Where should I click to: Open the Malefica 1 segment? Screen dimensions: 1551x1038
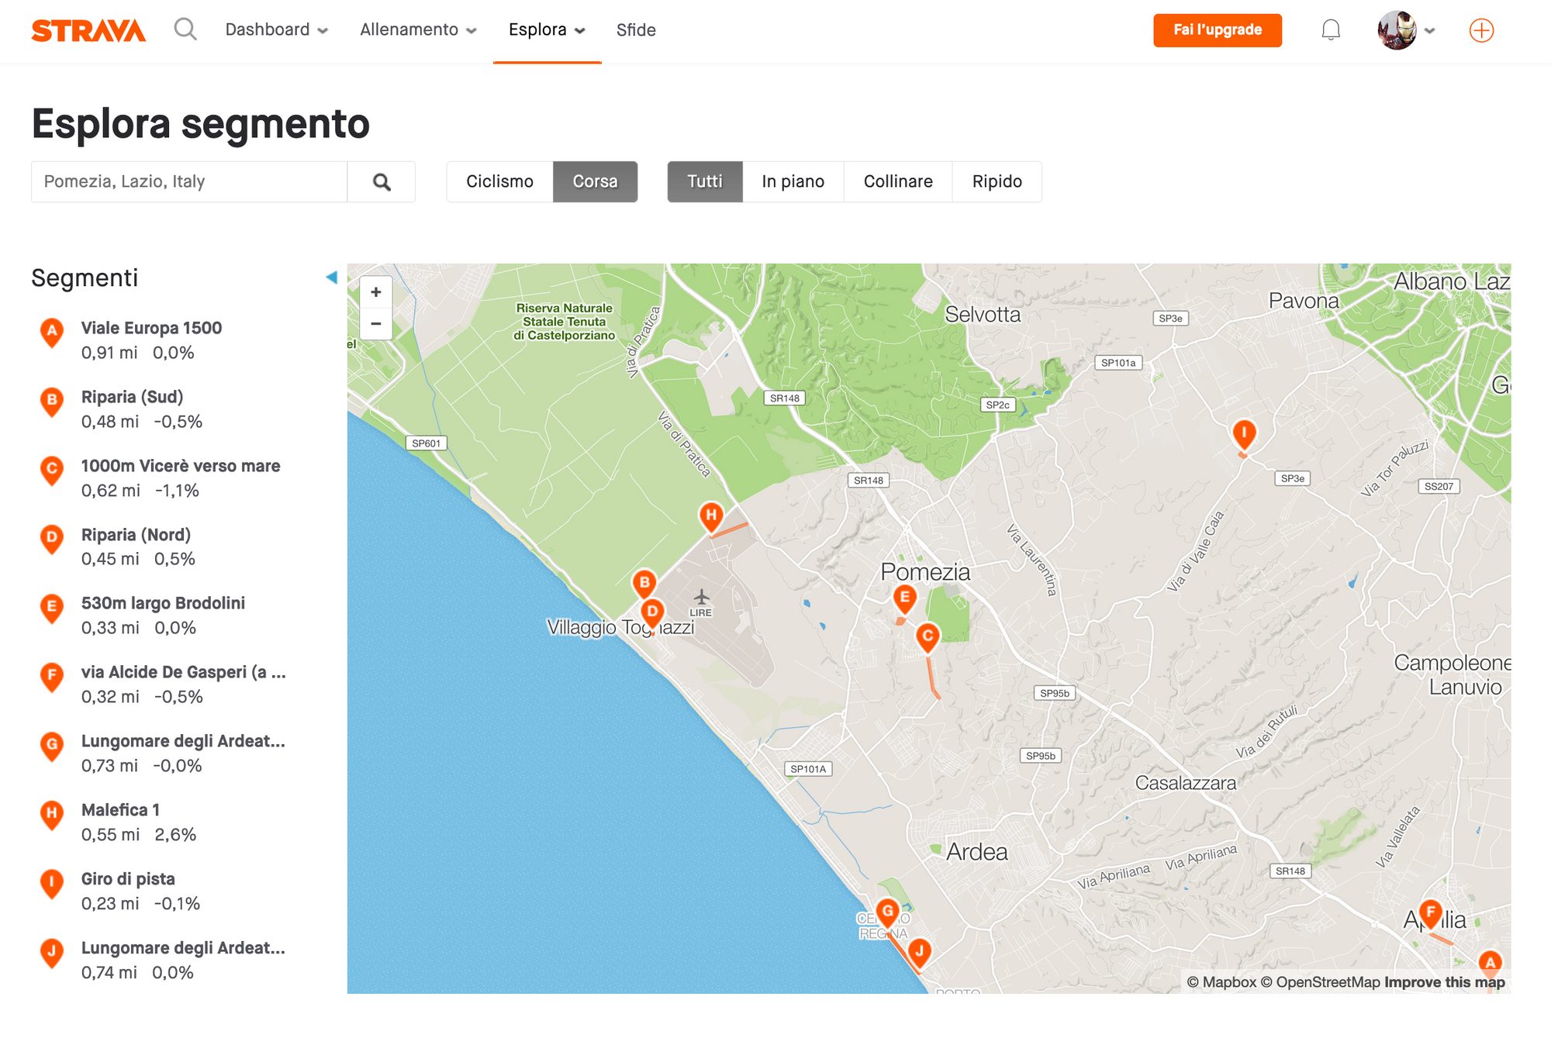[120, 810]
